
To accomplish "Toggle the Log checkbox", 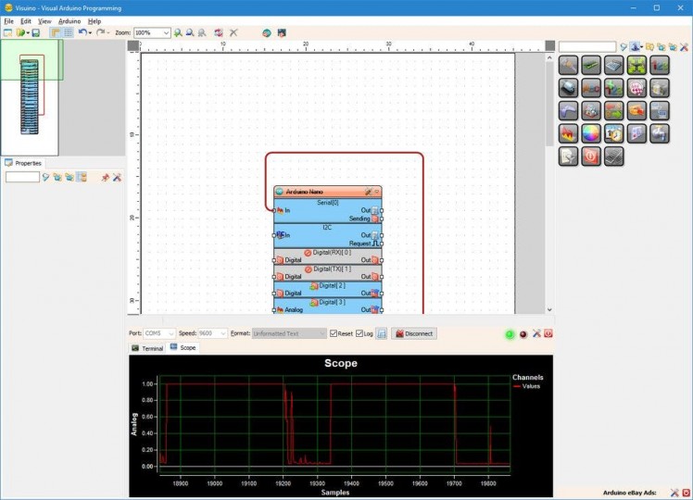I will [x=360, y=333].
